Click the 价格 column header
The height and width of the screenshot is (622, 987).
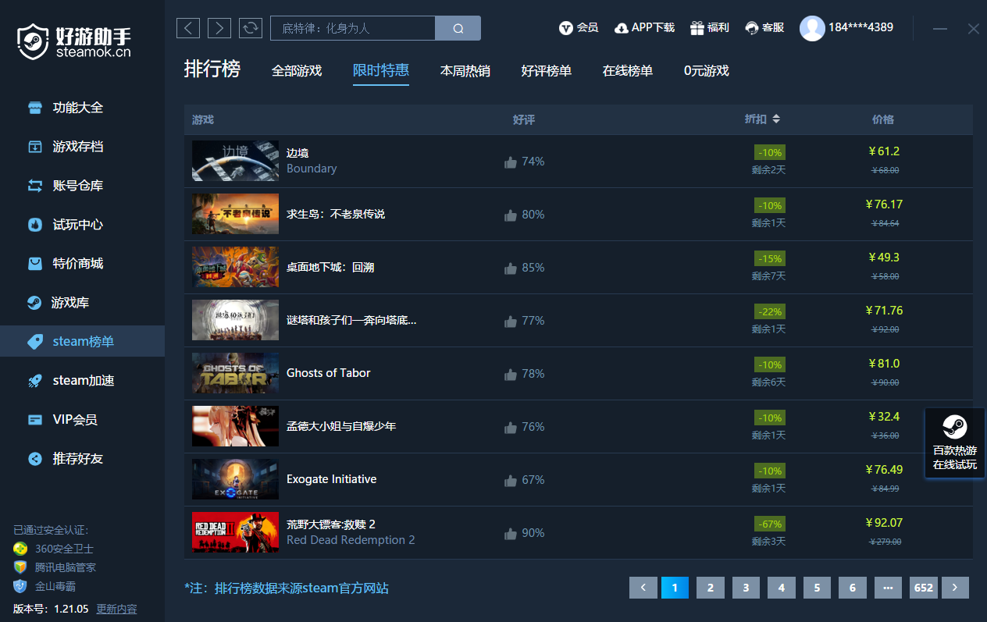883,119
